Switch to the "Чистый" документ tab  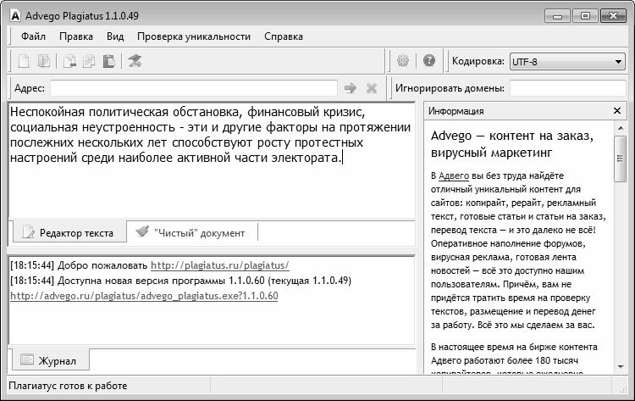coord(192,232)
